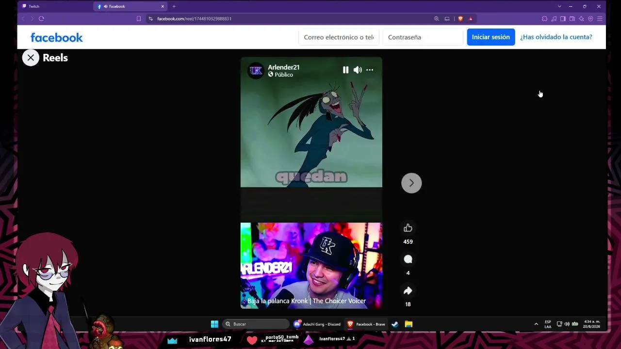Screen dimensions: 621x349
Task: Like the reel with the thumbs-up icon
Action: point(408,228)
